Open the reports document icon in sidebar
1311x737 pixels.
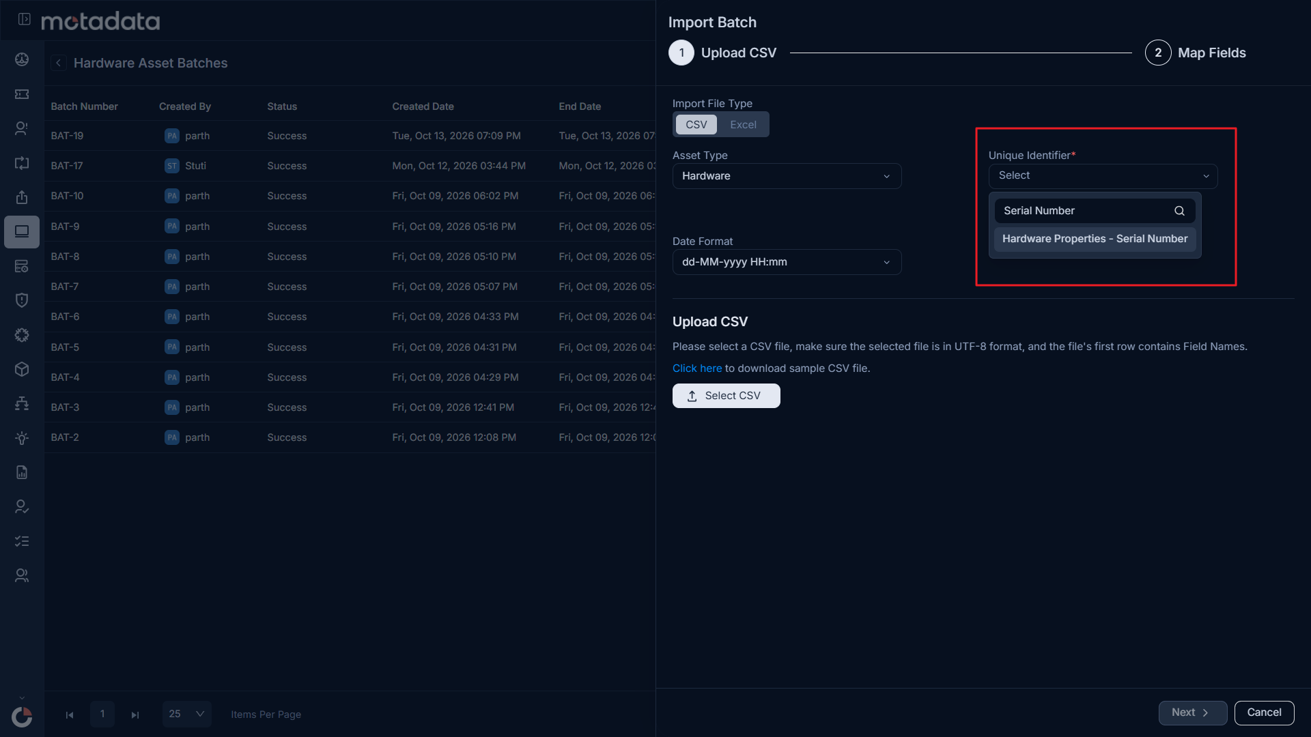tap(22, 472)
